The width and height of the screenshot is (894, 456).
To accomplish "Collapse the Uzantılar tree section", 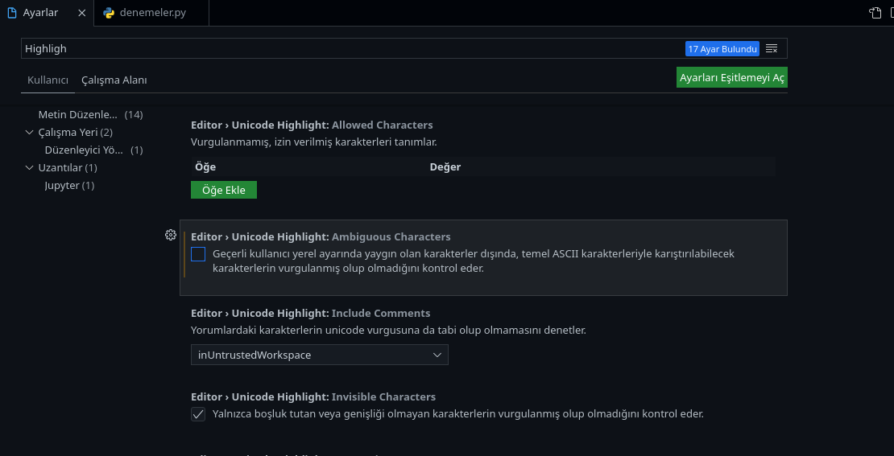I will point(31,168).
